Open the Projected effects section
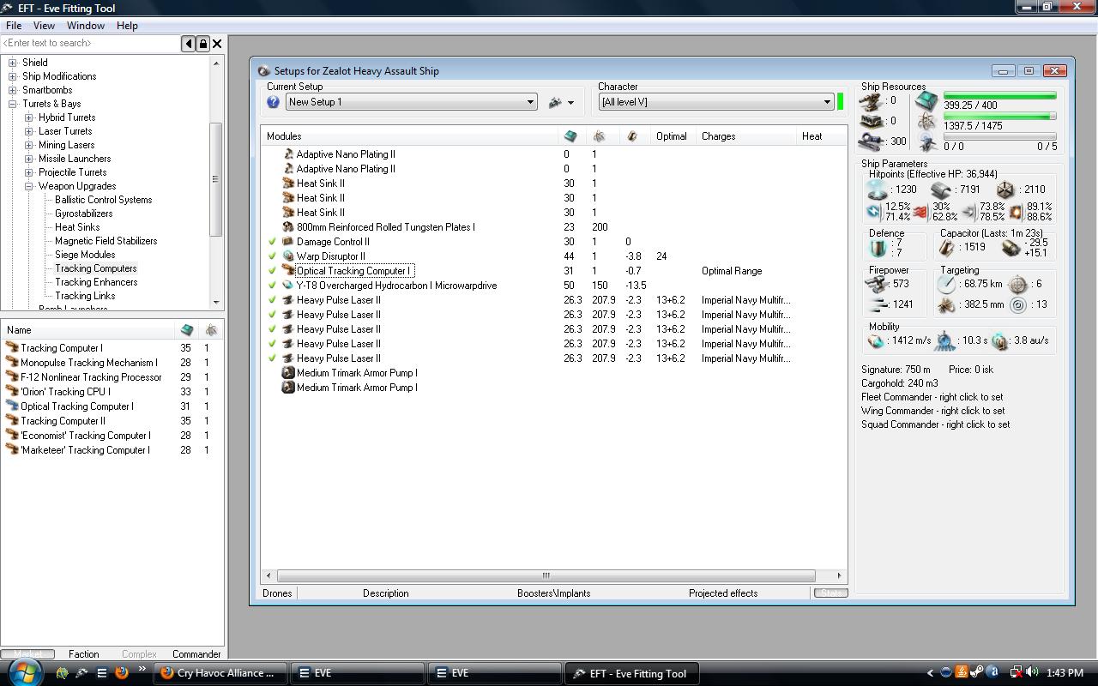This screenshot has width=1098, height=686. coord(723,593)
